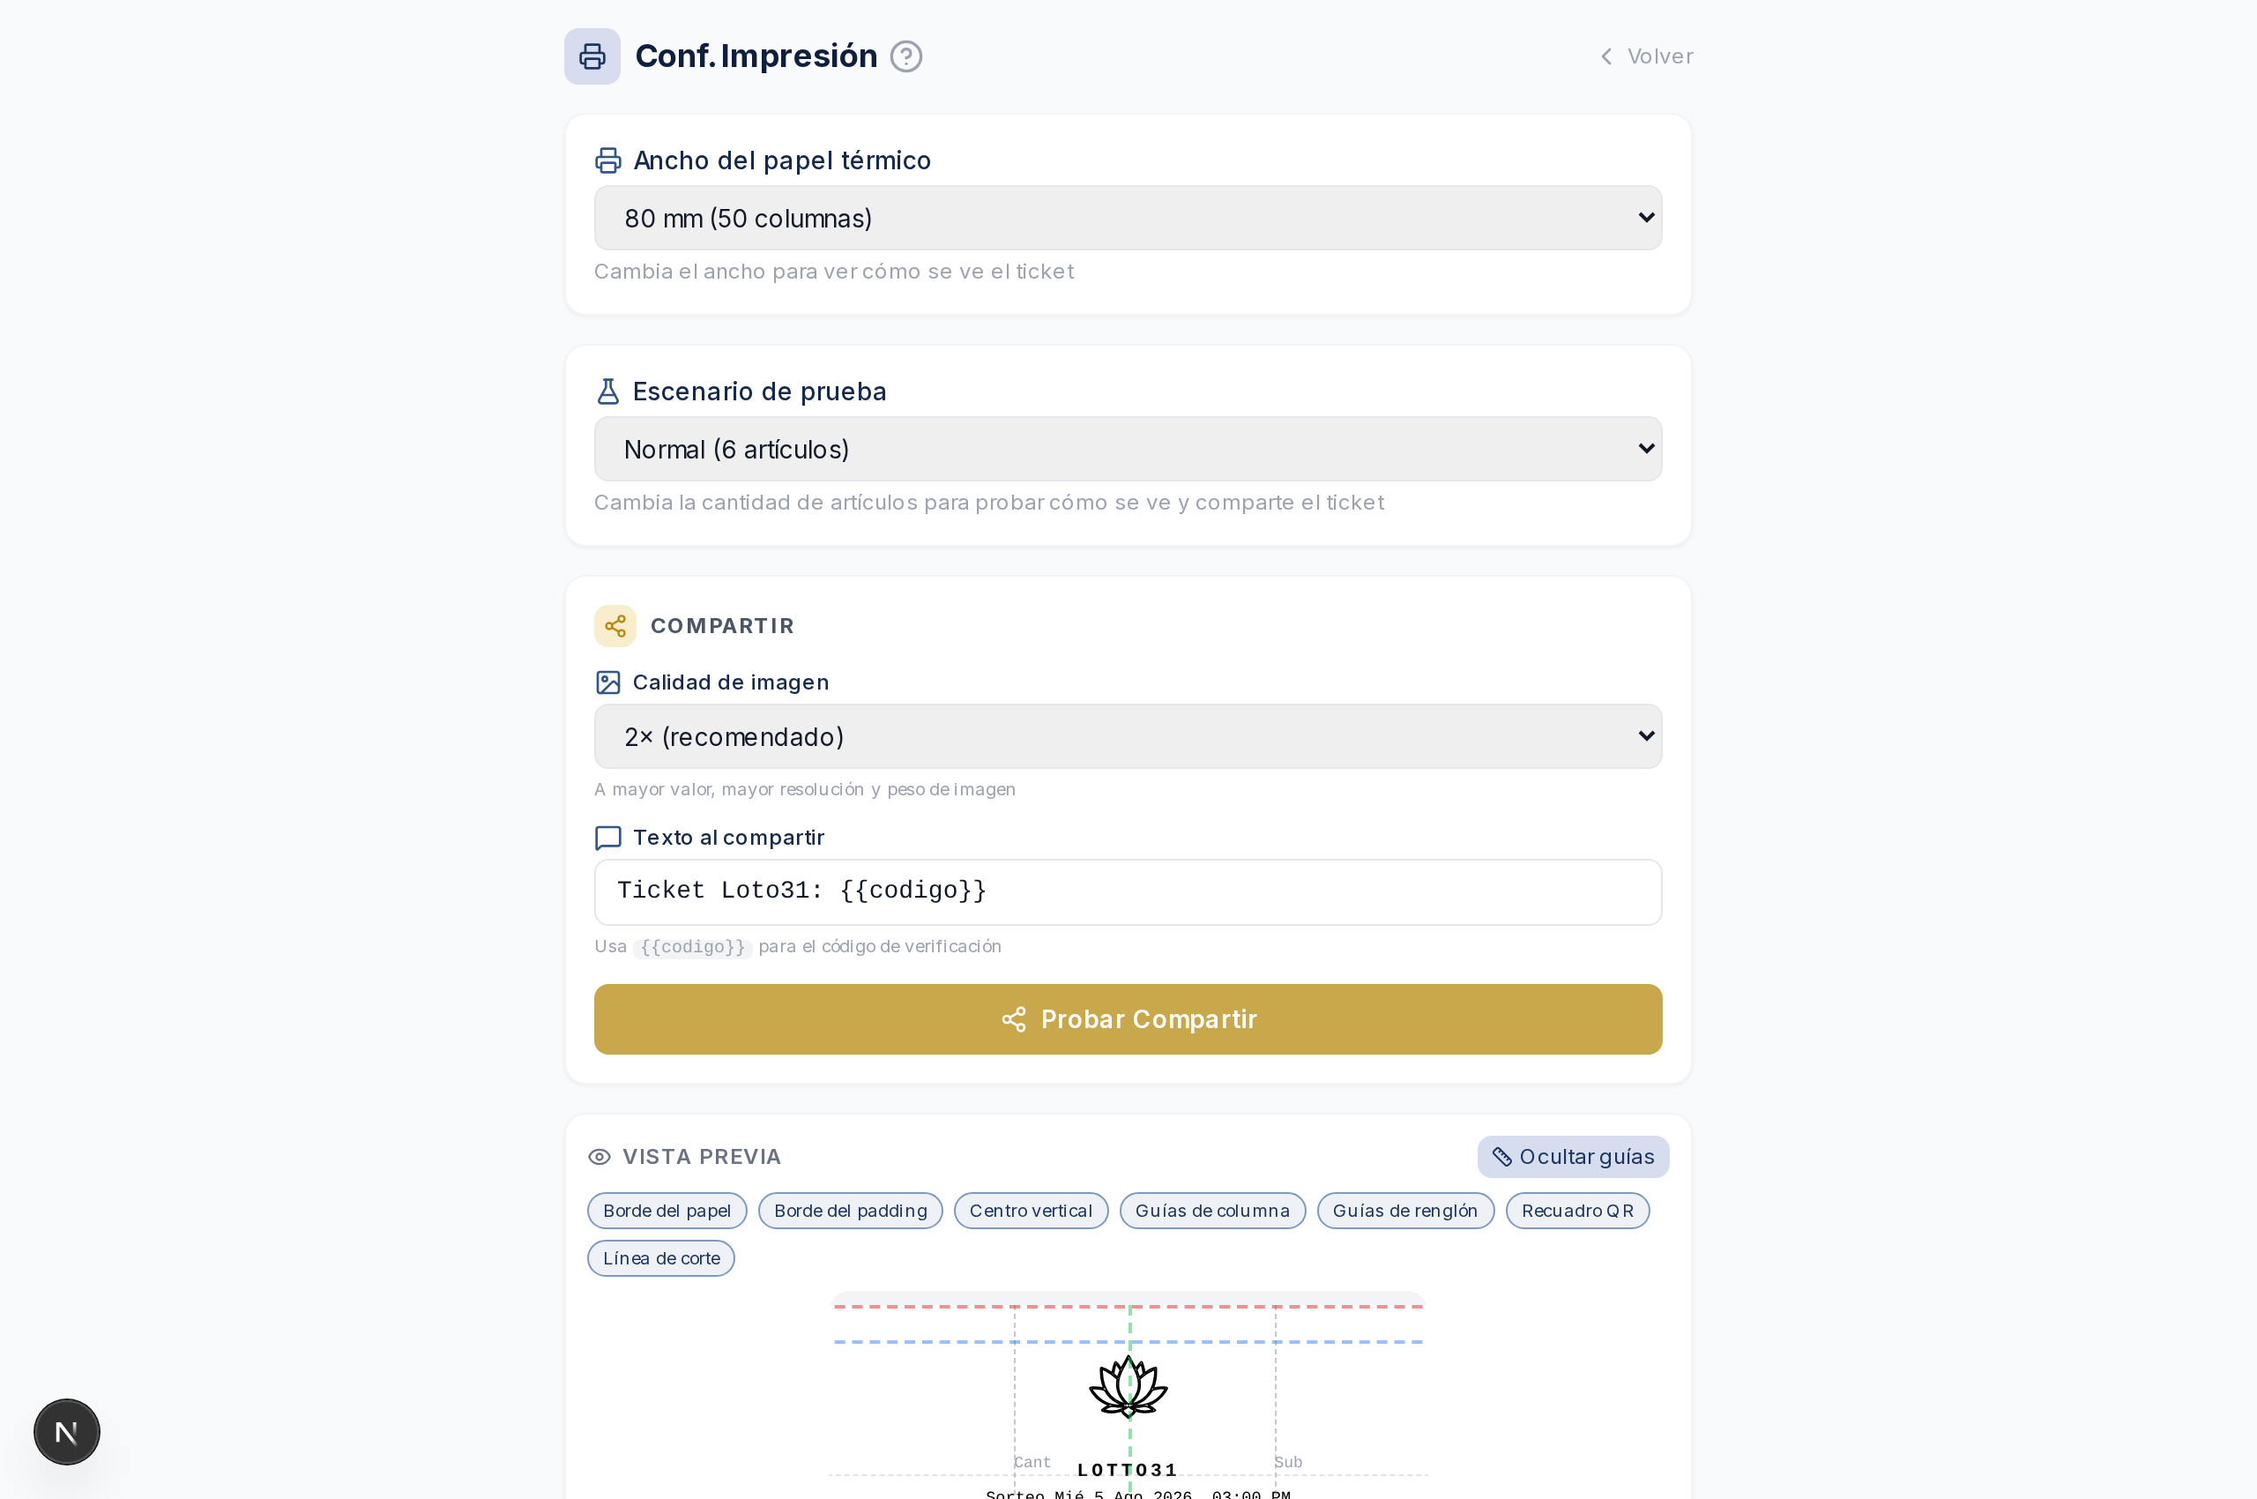Click the printer icon beside Conf. Impresión
The image size is (2257, 1499).
point(592,56)
